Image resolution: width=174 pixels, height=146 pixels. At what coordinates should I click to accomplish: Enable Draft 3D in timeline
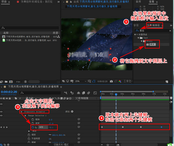72,93
